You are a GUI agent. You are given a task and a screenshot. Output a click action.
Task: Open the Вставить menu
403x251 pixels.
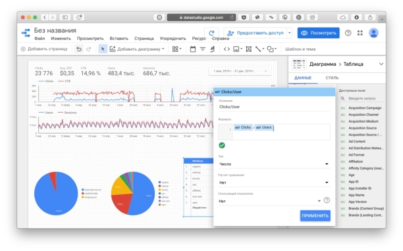119,38
